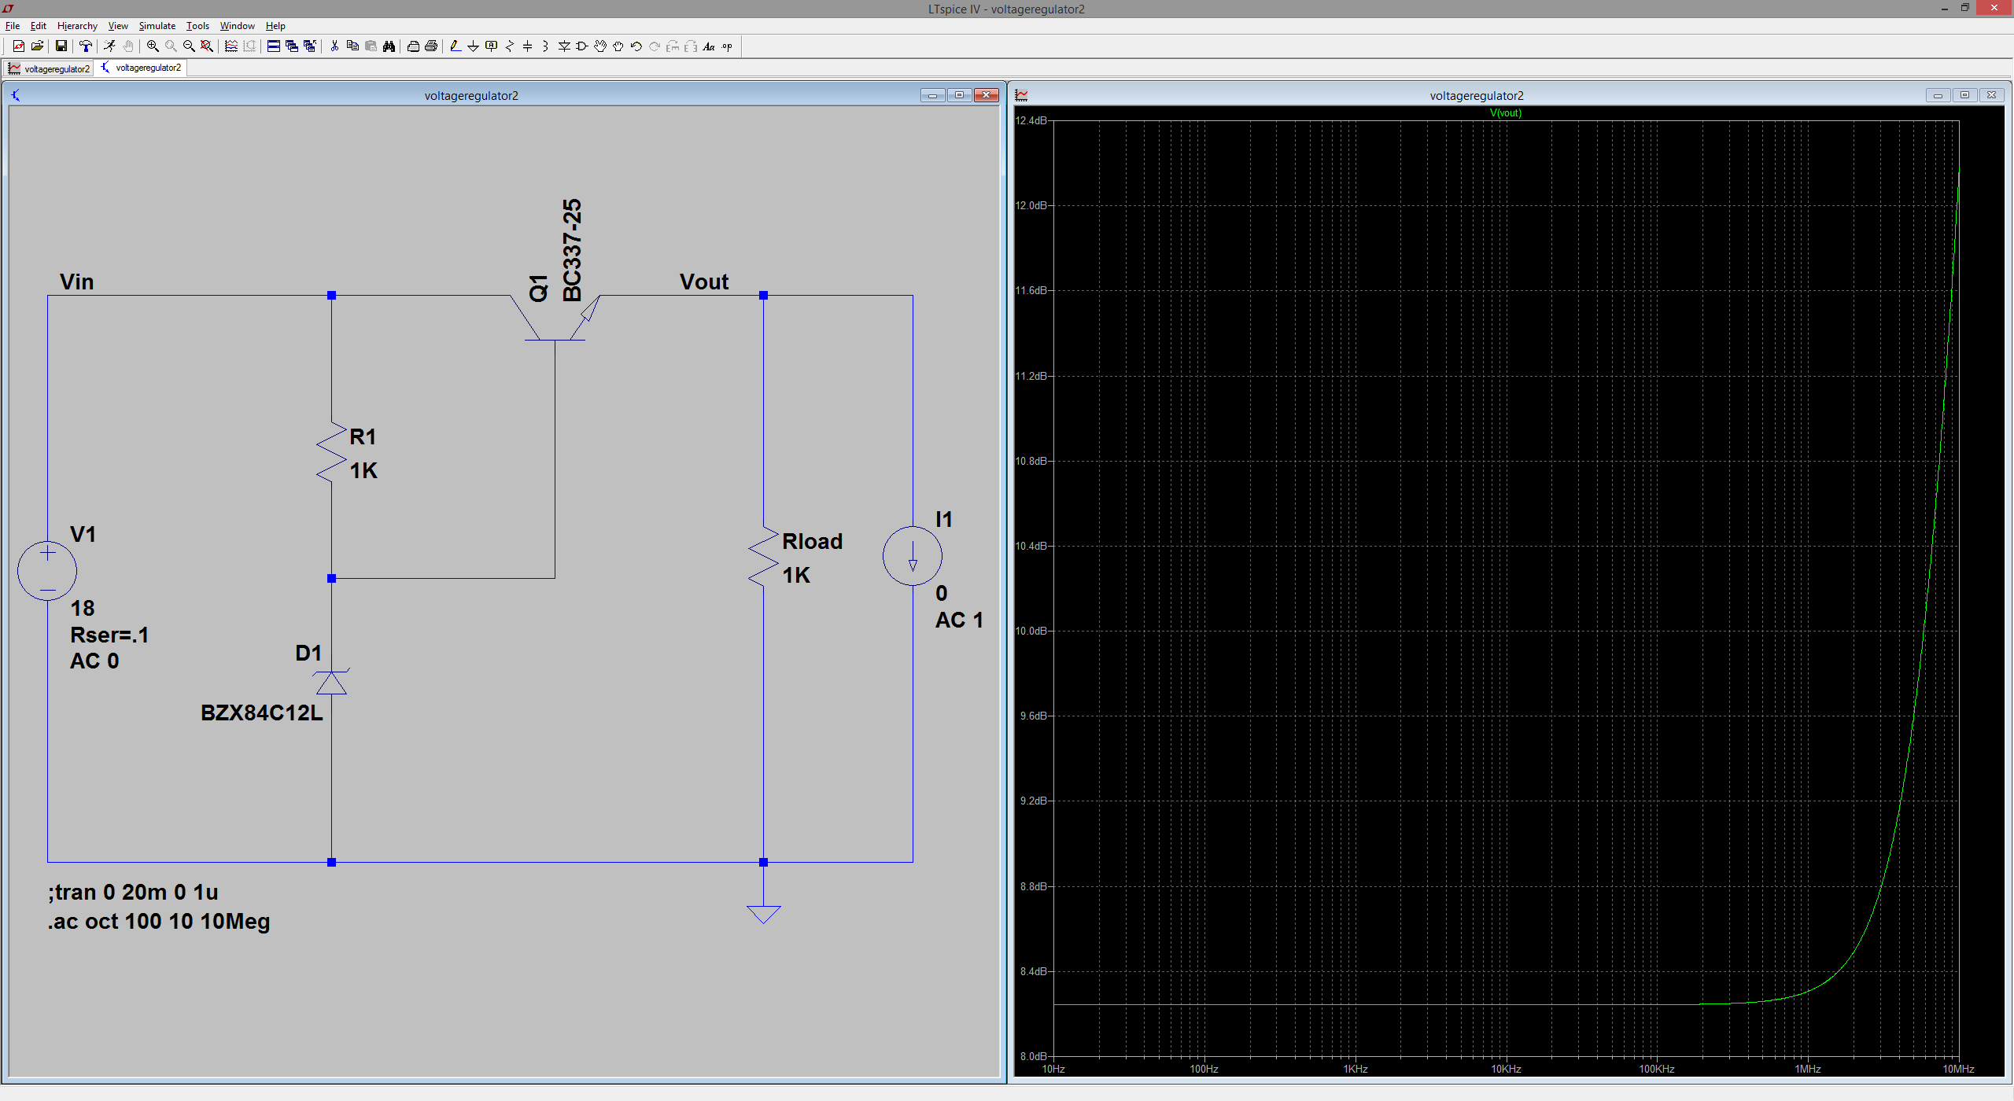2014x1101 pixels.
Task: Select the Draw Wire pencil tool
Action: (x=455, y=46)
